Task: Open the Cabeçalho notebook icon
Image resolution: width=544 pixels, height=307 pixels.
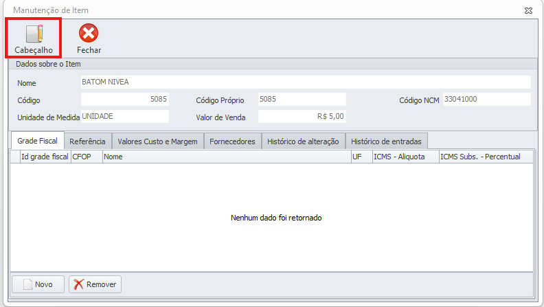Action: [x=34, y=34]
